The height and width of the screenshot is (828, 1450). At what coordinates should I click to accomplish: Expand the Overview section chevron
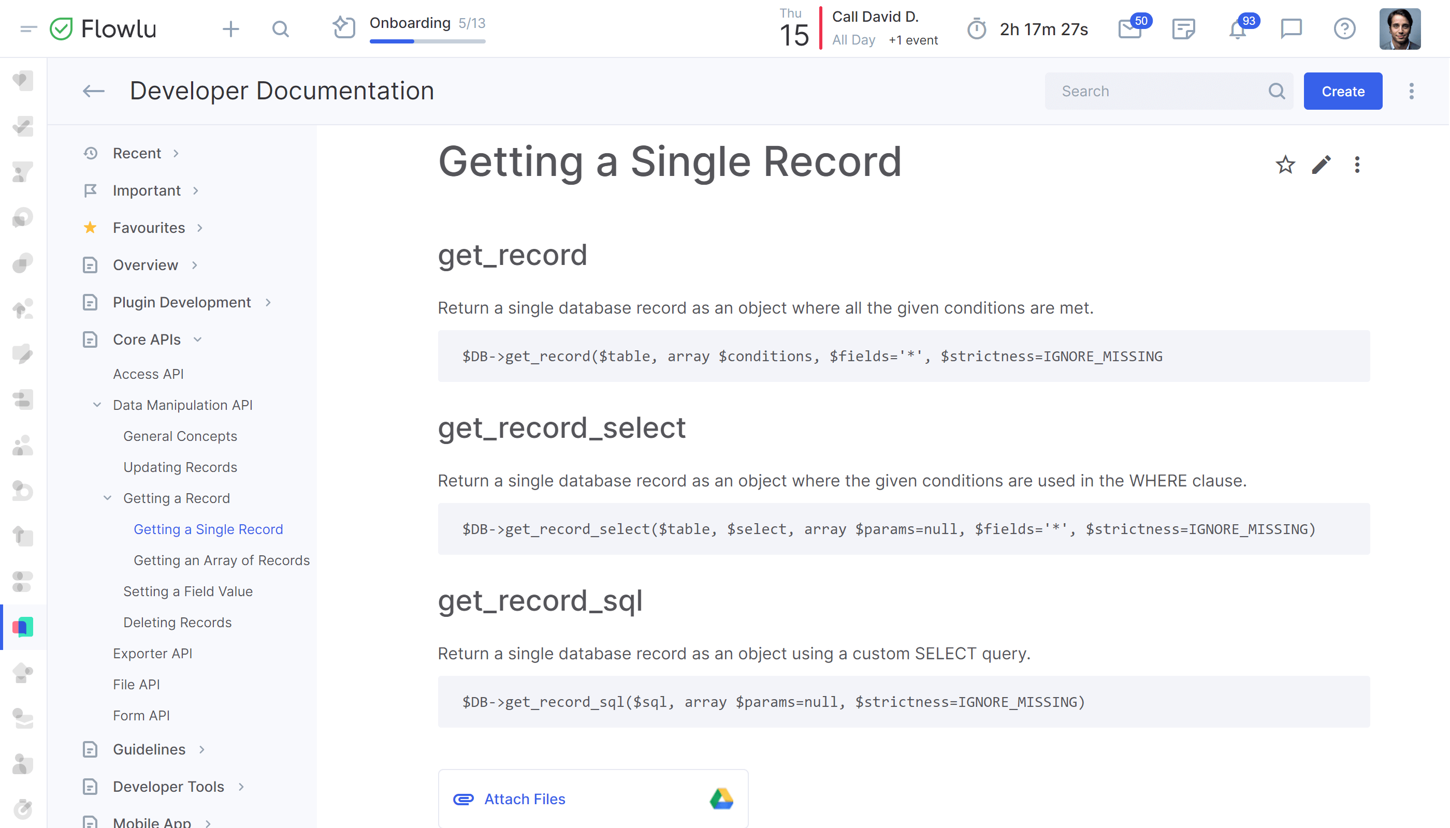pyautogui.click(x=195, y=265)
